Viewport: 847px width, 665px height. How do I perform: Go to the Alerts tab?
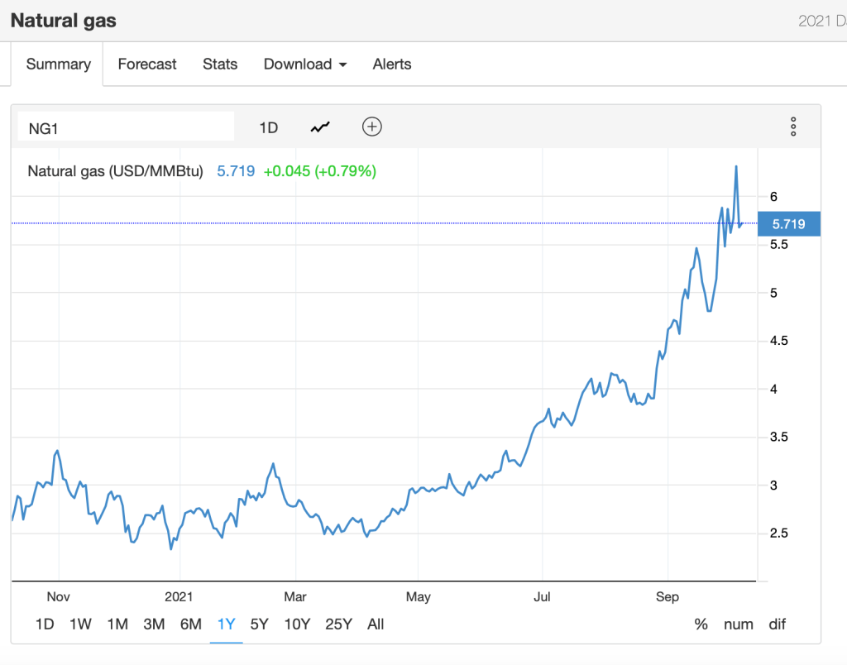[392, 64]
